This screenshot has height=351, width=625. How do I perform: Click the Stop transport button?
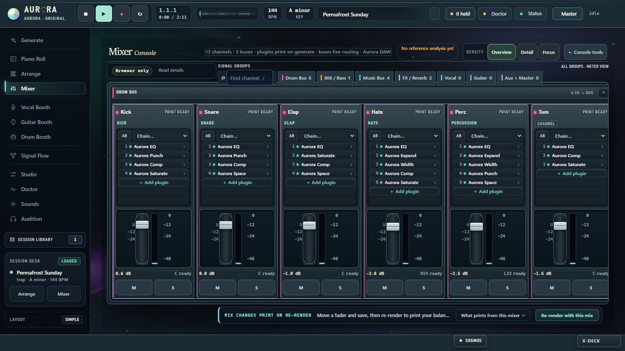click(85, 14)
